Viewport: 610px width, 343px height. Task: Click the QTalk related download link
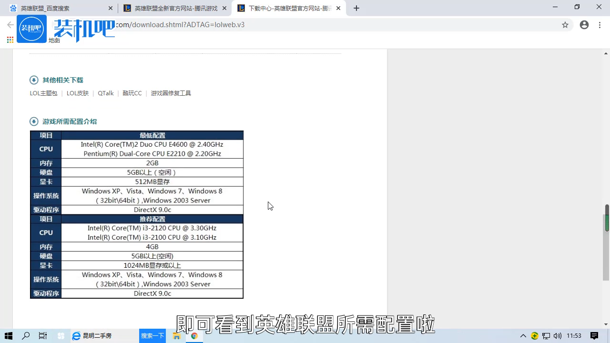(105, 93)
